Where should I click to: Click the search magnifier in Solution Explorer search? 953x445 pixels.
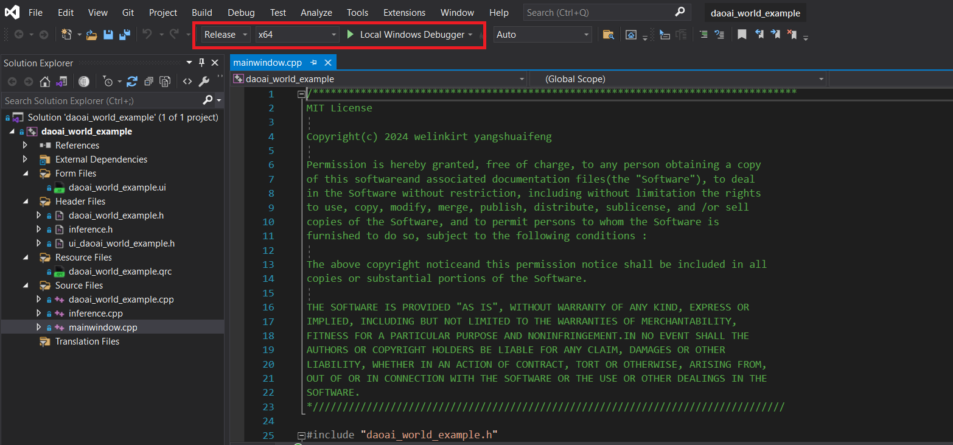pos(208,100)
